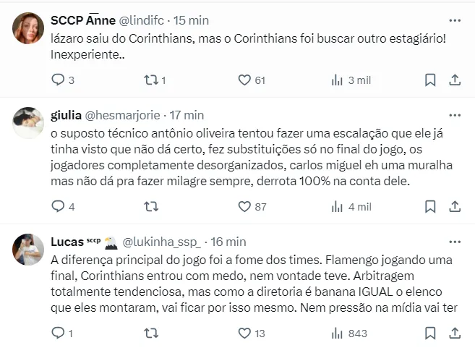The height and width of the screenshot is (348, 475).
Task: View analytics of SCCP Anne's tweet
Action: 337,80
